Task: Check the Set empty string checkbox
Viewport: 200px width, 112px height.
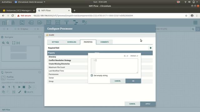Action: coord(92,75)
